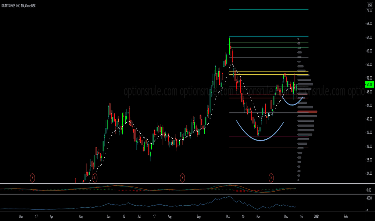Viewport: 375px width, 221px height.
Task: Click the 2021 label on the time axis
Action: tap(316, 217)
